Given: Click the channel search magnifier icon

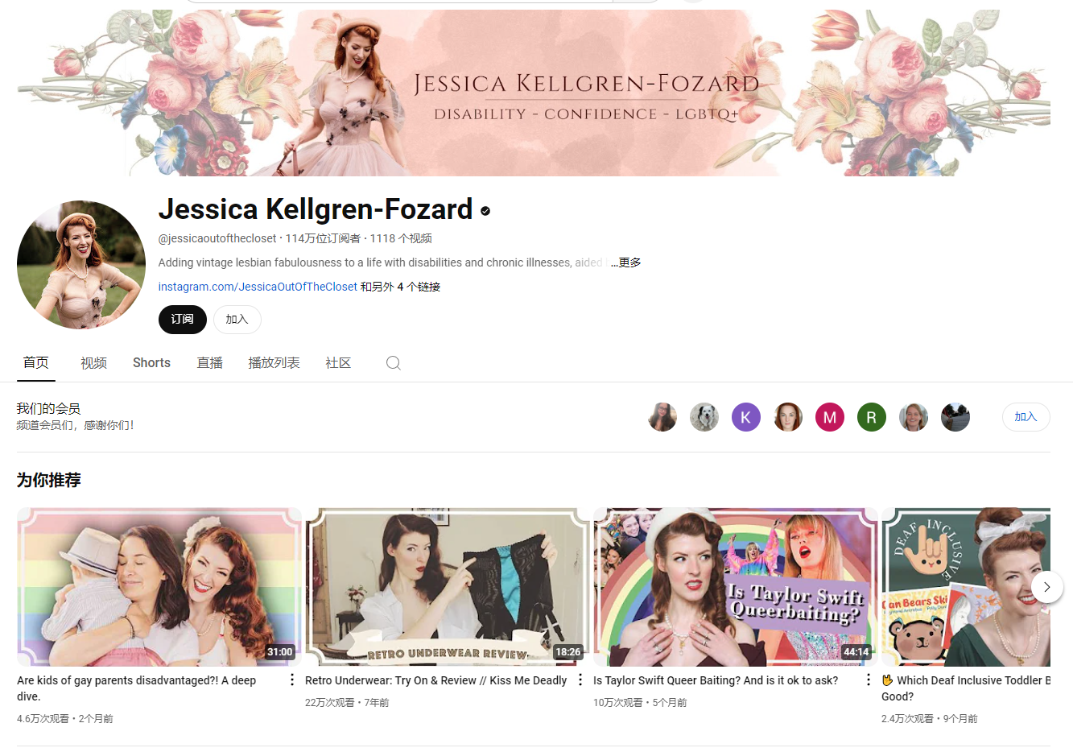Looking at the screenshot, I should pos(393,363).
